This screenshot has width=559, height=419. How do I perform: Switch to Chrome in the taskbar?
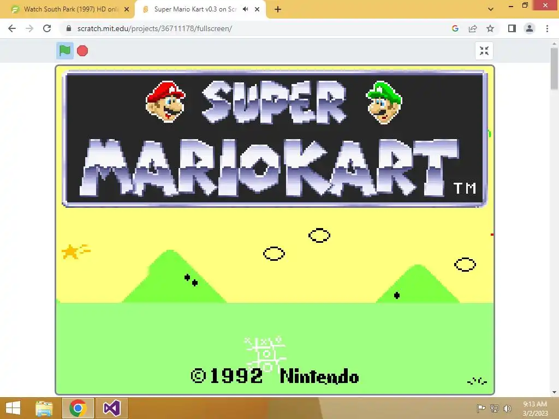(78, 408)
